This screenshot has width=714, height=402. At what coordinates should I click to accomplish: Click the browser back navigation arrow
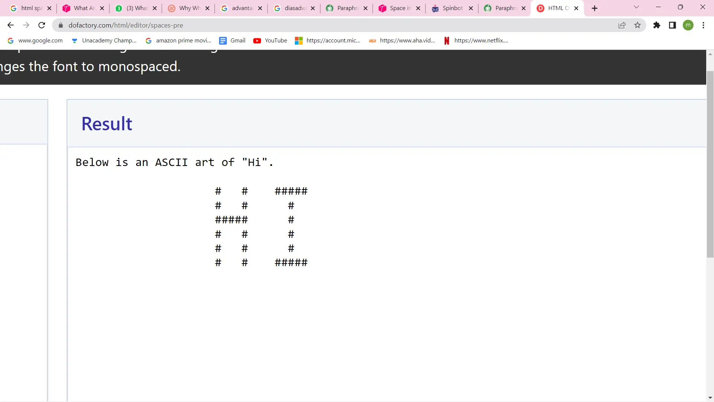click(x=11, y=25)
